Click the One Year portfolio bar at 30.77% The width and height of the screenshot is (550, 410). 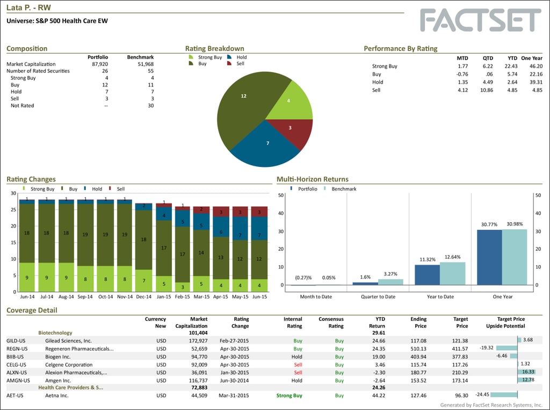click(x=490, y=257)
